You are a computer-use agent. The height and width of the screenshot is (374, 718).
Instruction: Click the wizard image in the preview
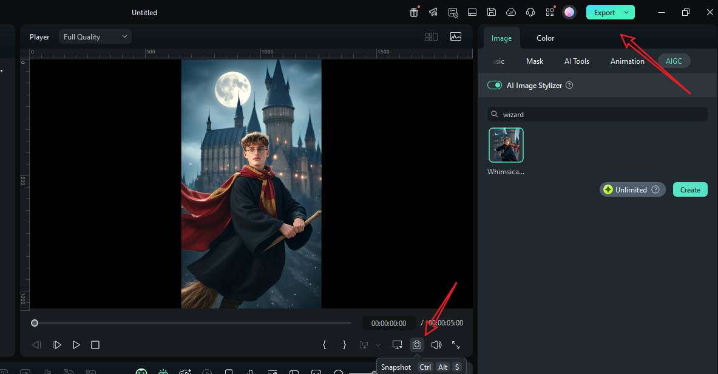click(x=251, y=184)
